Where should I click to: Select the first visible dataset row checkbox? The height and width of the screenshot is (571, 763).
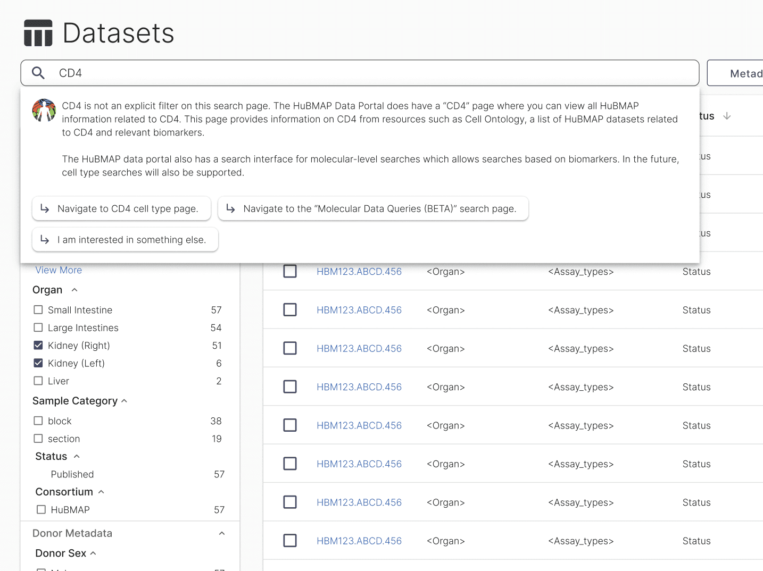point(290,271)
